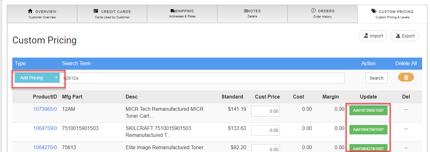The width and height of the screenshot is (430, 152).
Task: Click the Add1073985/1007 green button
Action: (368, 111)
